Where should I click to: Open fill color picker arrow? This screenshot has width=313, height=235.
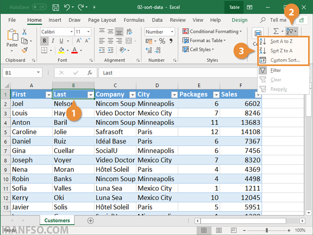pyautogui.click(x=67, y=50)
